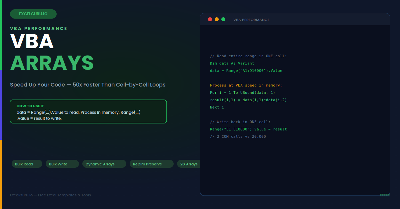This screenshot has width=400, height=209.
Task: Click the green glyph boxes at window corner
Action: [385, 195]
